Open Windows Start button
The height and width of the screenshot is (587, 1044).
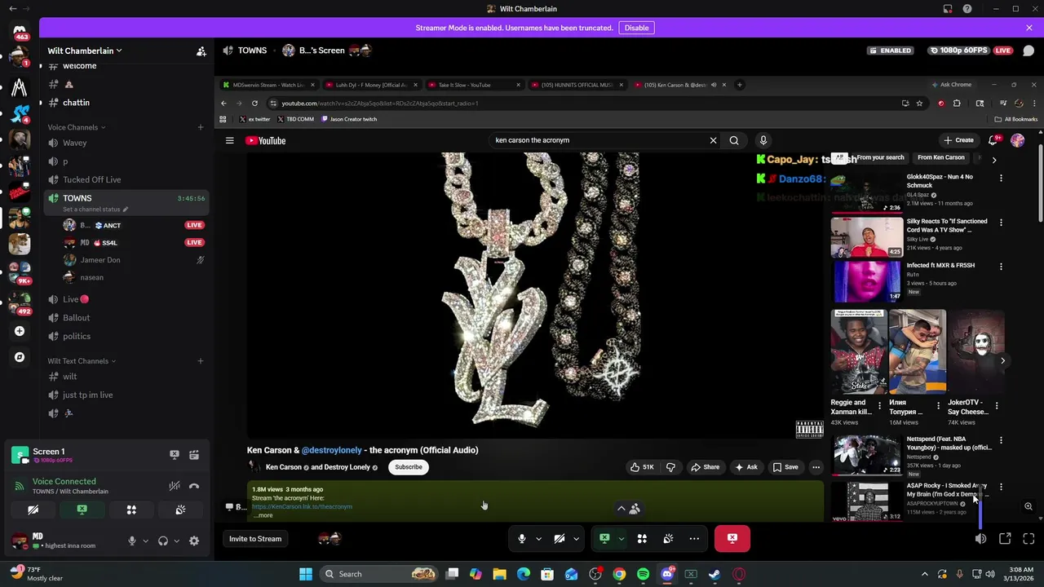coord(306,574)
